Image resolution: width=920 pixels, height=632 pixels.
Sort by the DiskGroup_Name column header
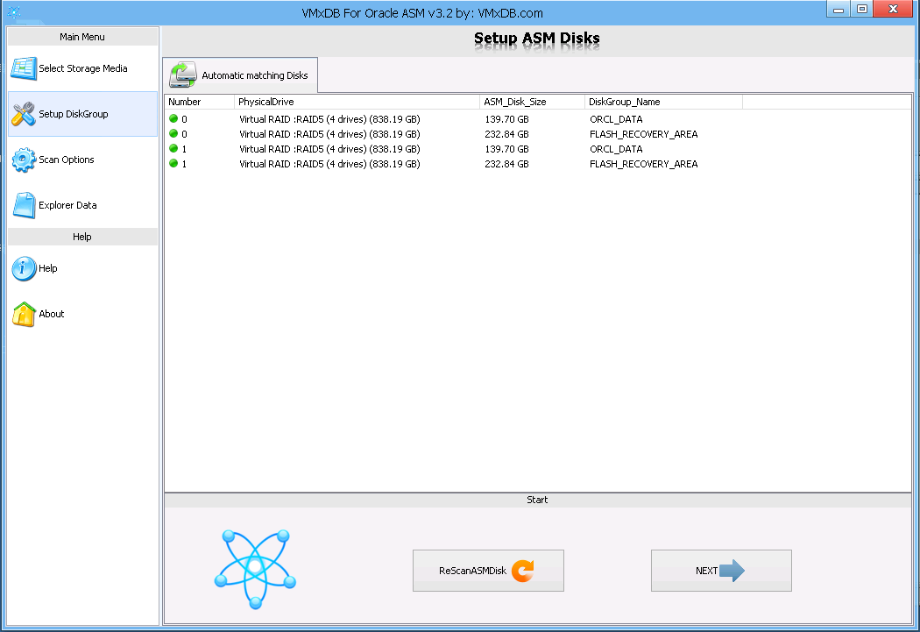[x=663, y=102]
